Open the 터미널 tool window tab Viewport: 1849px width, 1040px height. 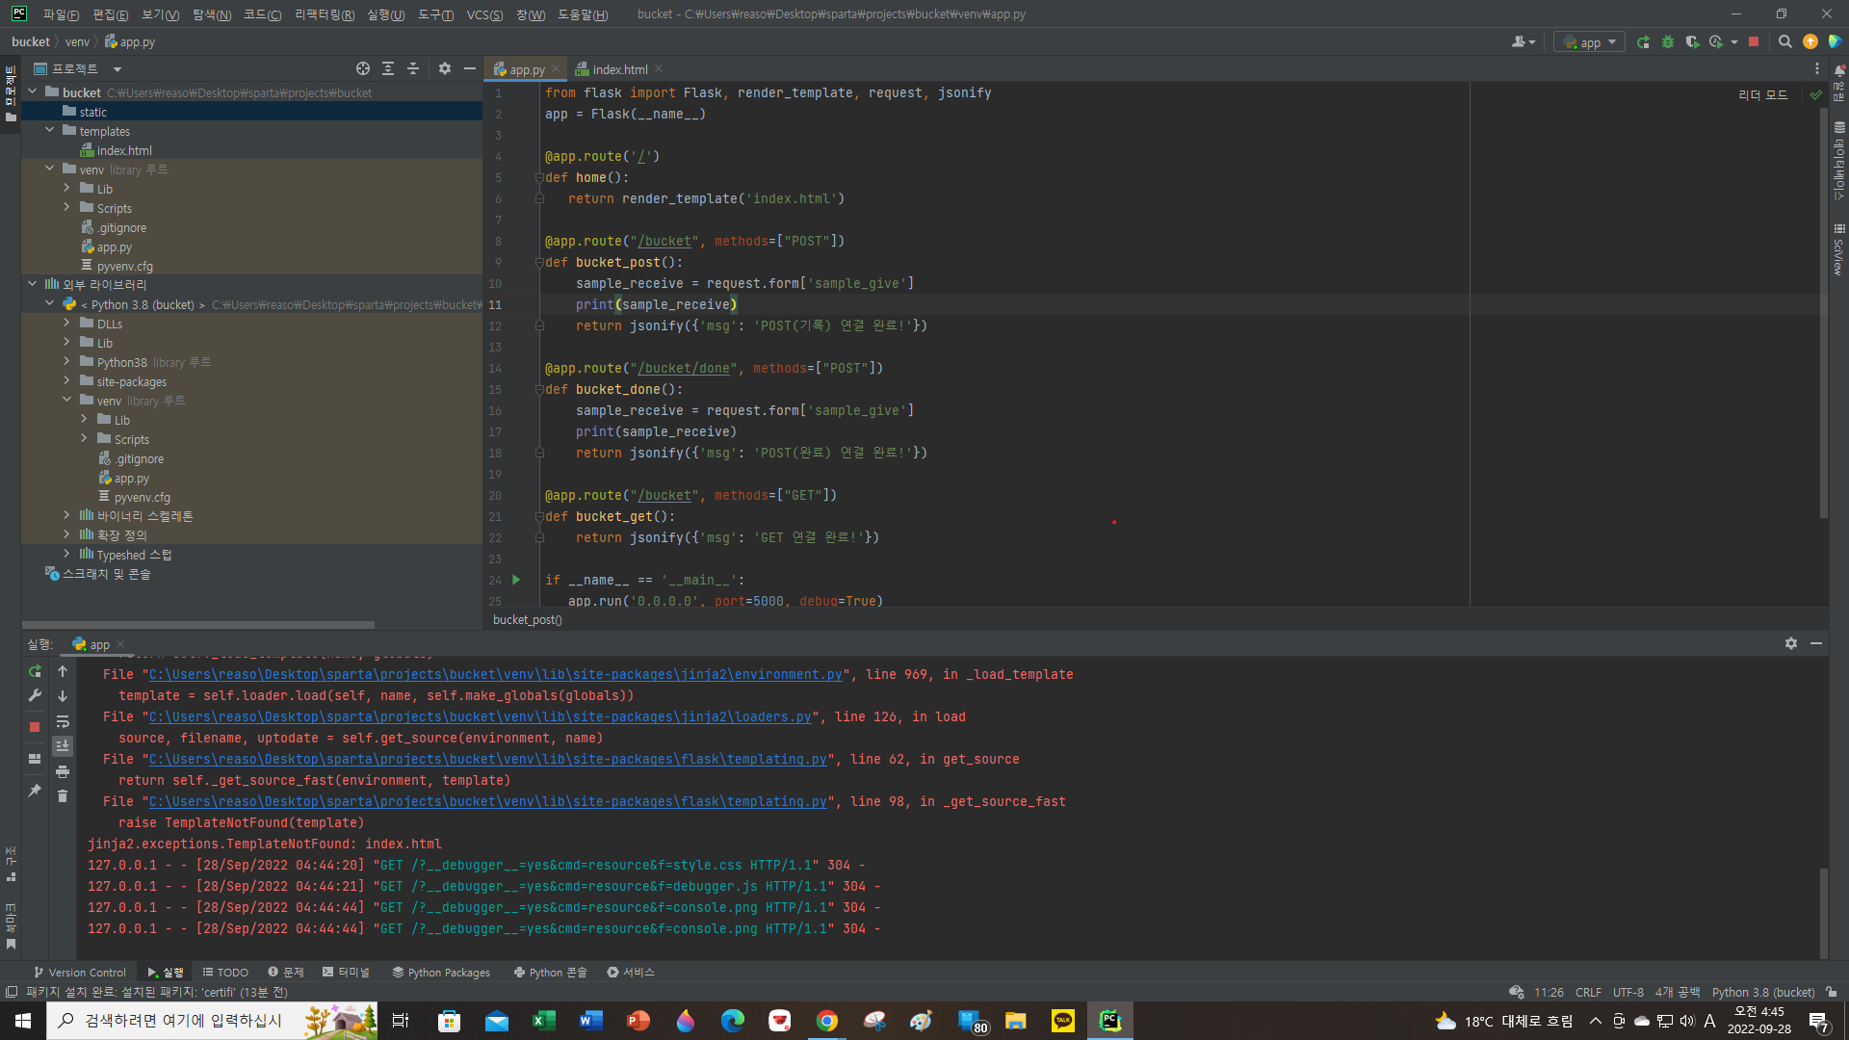click(x=347, y=973)
